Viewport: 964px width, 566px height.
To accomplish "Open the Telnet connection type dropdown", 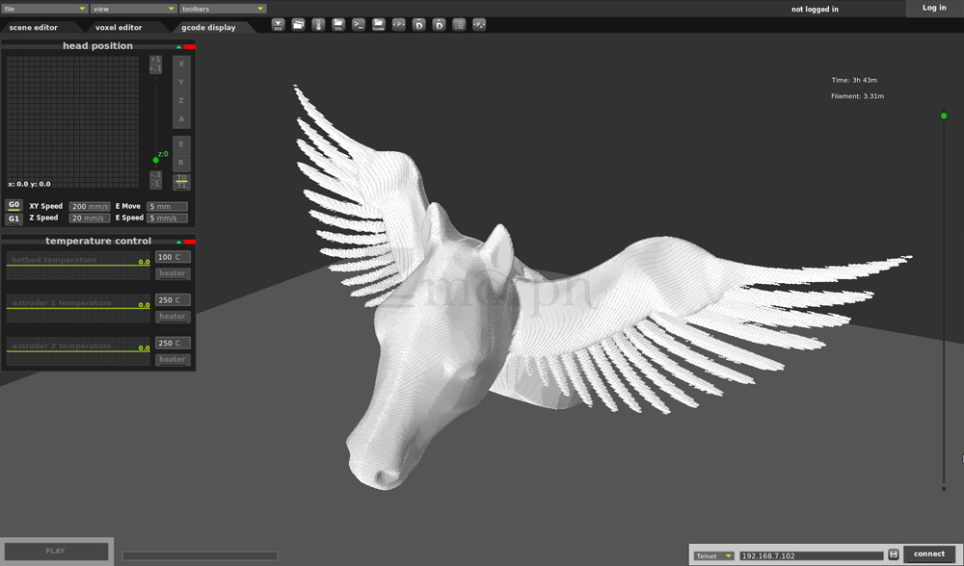I will pyautogui.click(x=714, y=555).
